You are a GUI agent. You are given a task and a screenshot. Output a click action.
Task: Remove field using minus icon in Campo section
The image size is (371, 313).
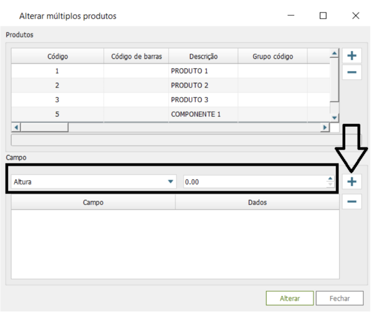352,201
